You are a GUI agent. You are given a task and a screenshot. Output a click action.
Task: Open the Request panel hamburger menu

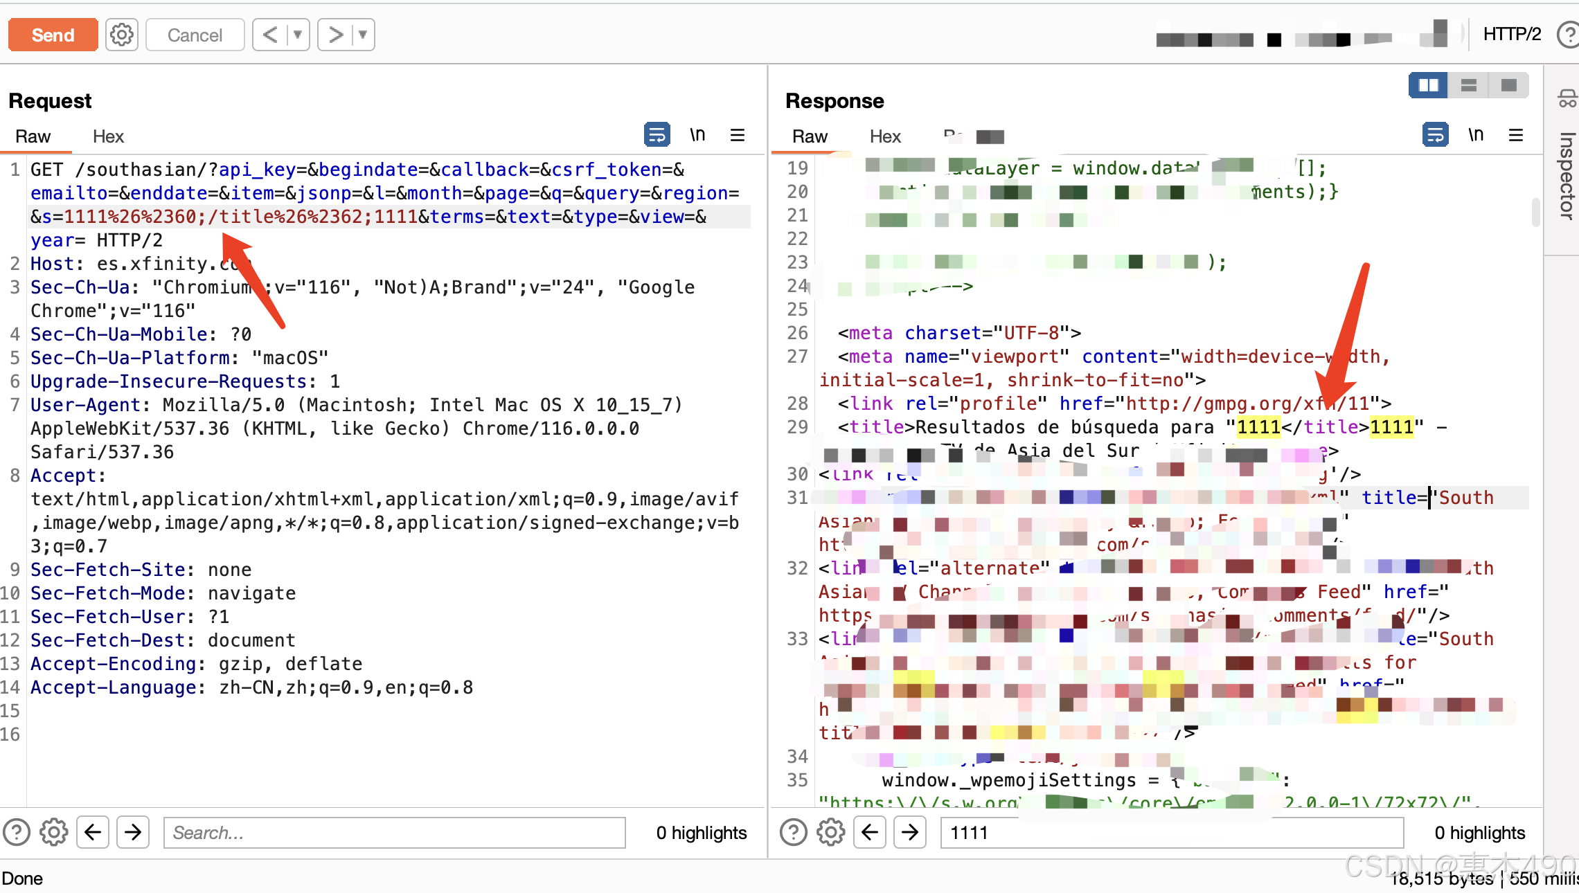[738, 135]
